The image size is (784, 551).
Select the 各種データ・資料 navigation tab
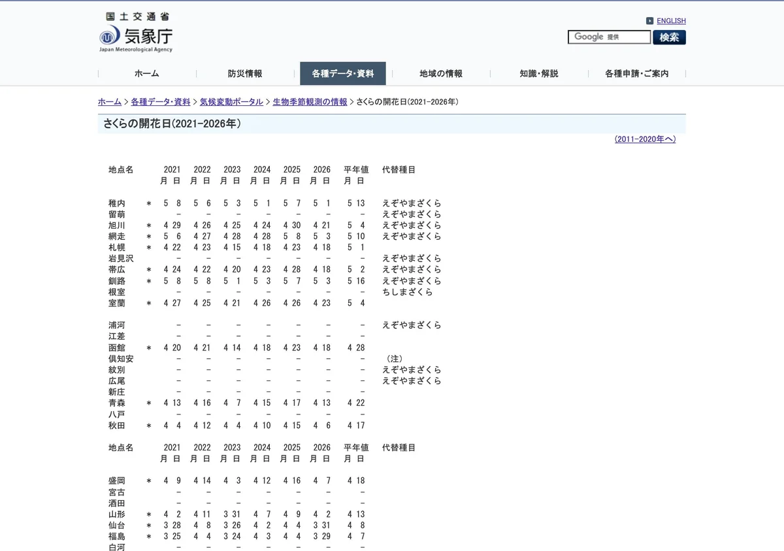click(343, 74)
